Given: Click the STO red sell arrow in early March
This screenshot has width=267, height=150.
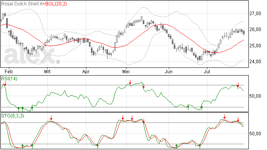Looking at the screenshot, I should point(51,118).
